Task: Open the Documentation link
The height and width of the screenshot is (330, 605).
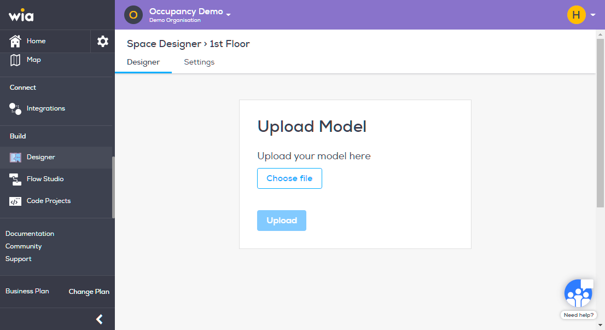Action: (x=30, y=234)
